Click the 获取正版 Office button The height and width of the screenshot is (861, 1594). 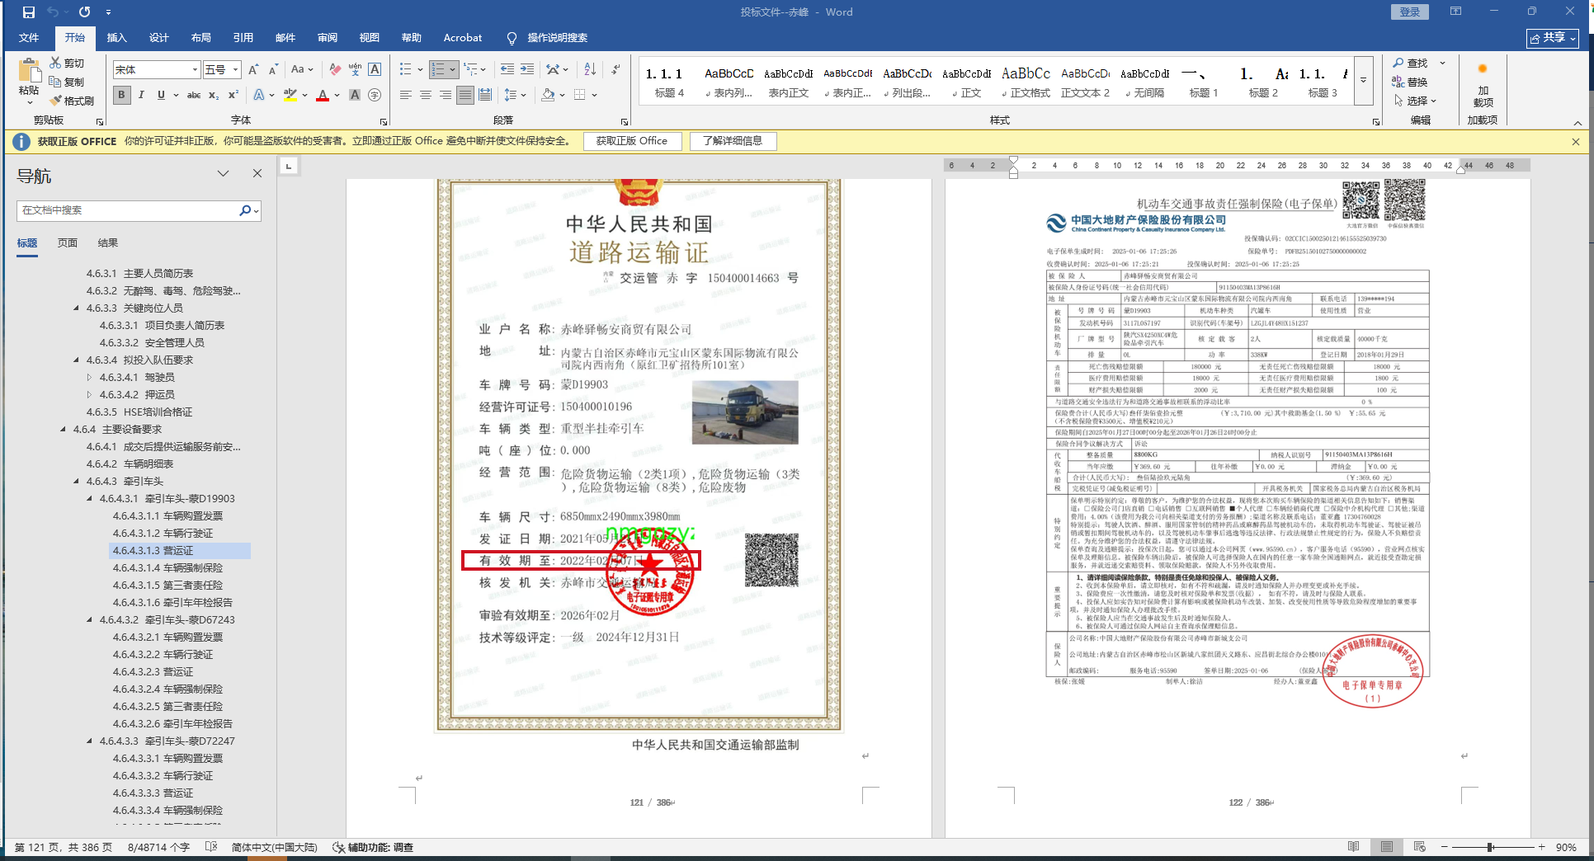632,141
